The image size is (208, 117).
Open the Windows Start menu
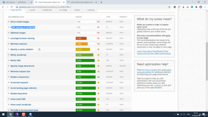[3, 114]
